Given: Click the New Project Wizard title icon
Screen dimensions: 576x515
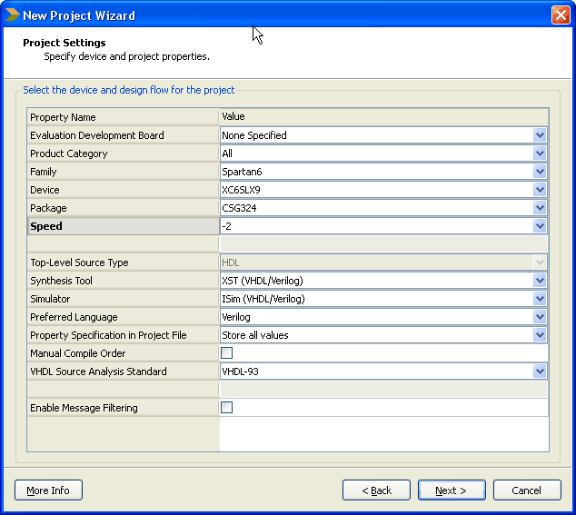Looking at the screenshot, I should point(12,15).
